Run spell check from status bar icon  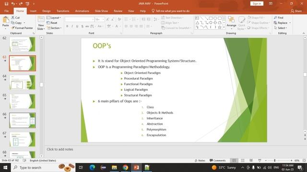pyautogui.click(x=24, y=161)
